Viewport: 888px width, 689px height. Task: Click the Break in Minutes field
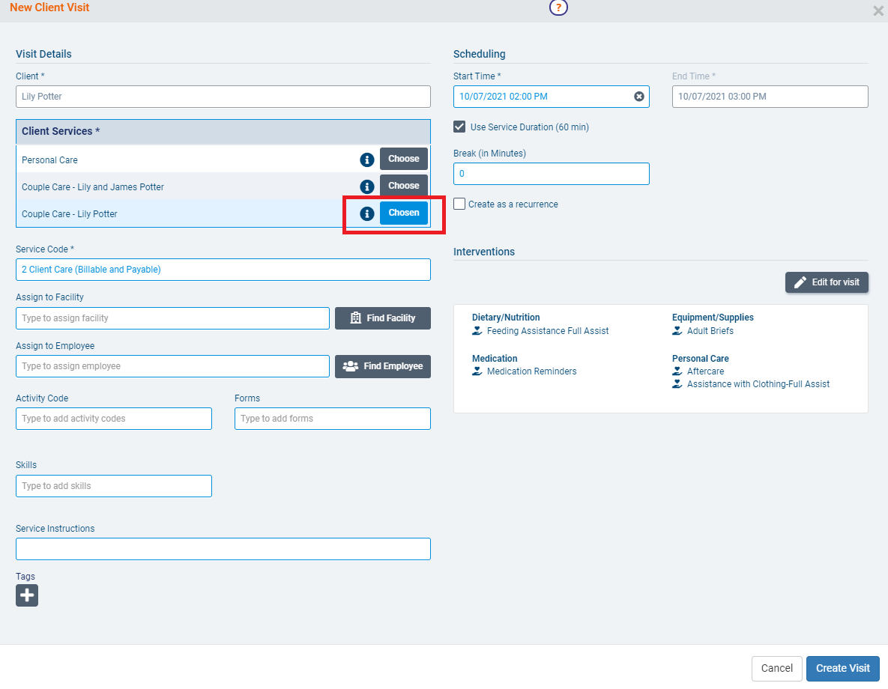[x=551, y=174]
